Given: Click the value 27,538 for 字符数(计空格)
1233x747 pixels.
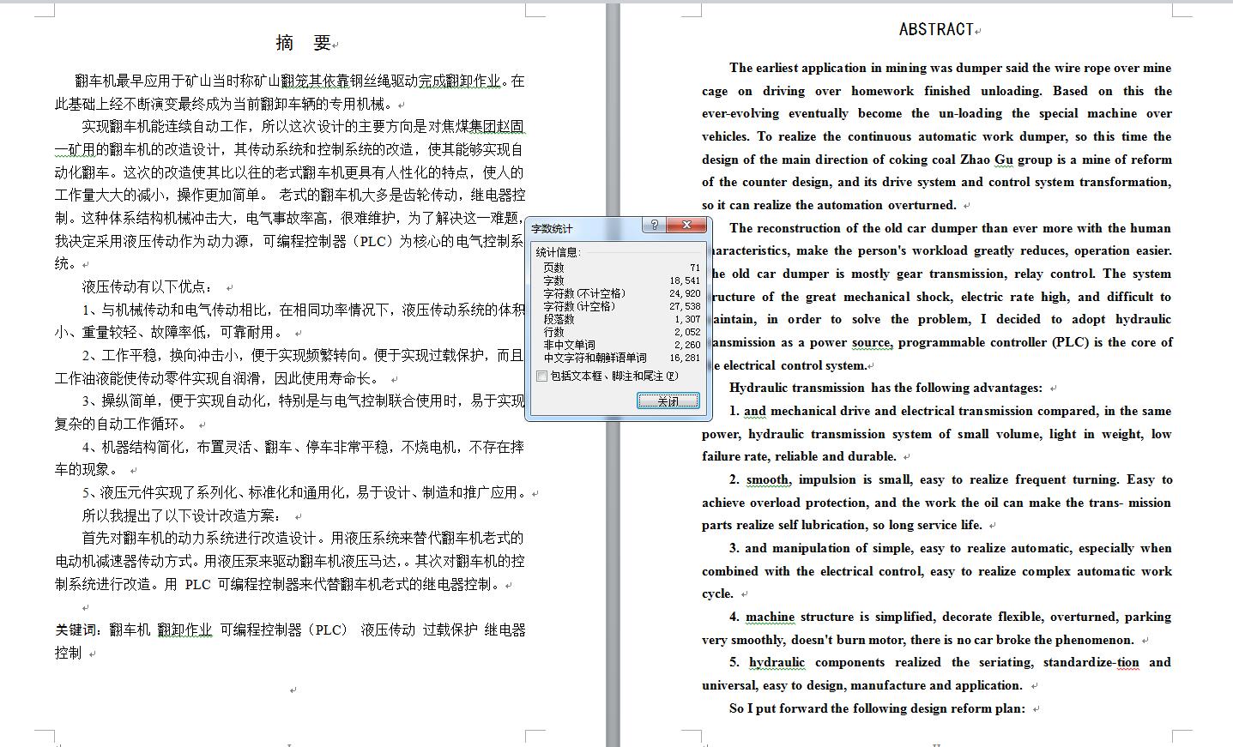Looking at the screenshot, I should coord(685,306).
